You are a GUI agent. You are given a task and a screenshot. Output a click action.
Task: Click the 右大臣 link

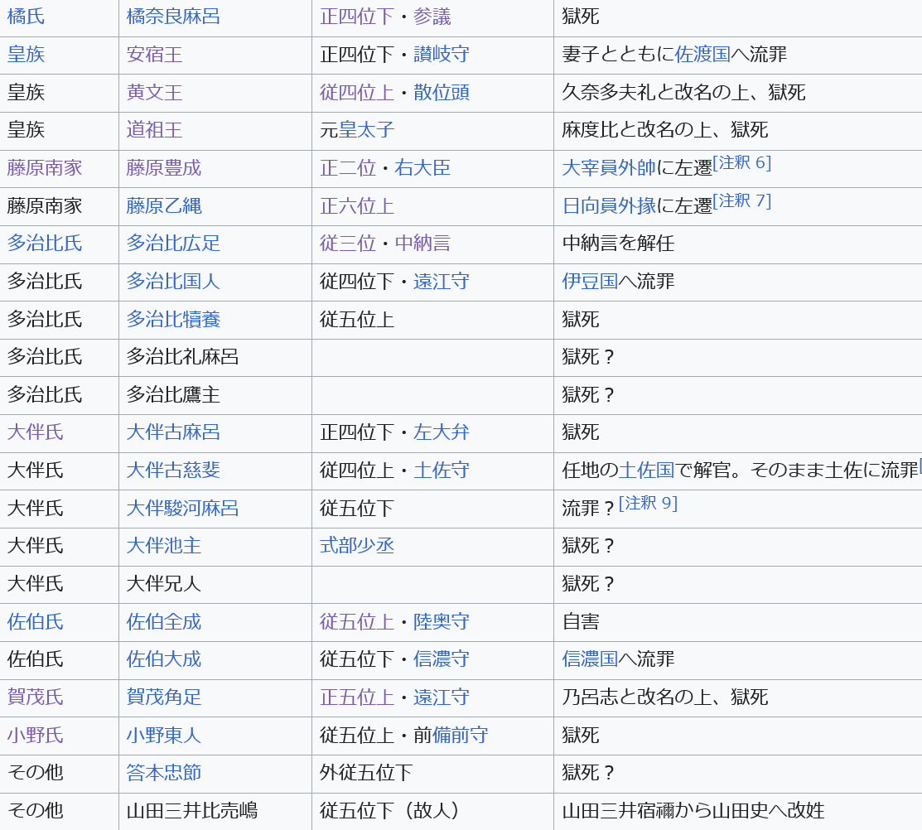[x=422, y=168]
